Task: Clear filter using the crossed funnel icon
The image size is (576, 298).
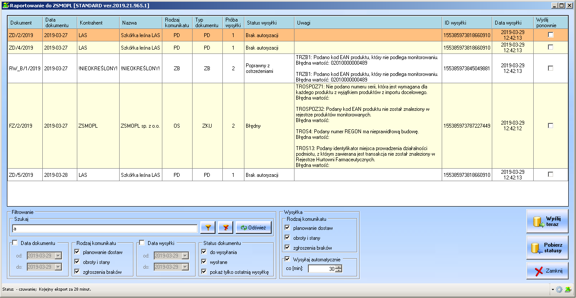Action: coord(225,228)
